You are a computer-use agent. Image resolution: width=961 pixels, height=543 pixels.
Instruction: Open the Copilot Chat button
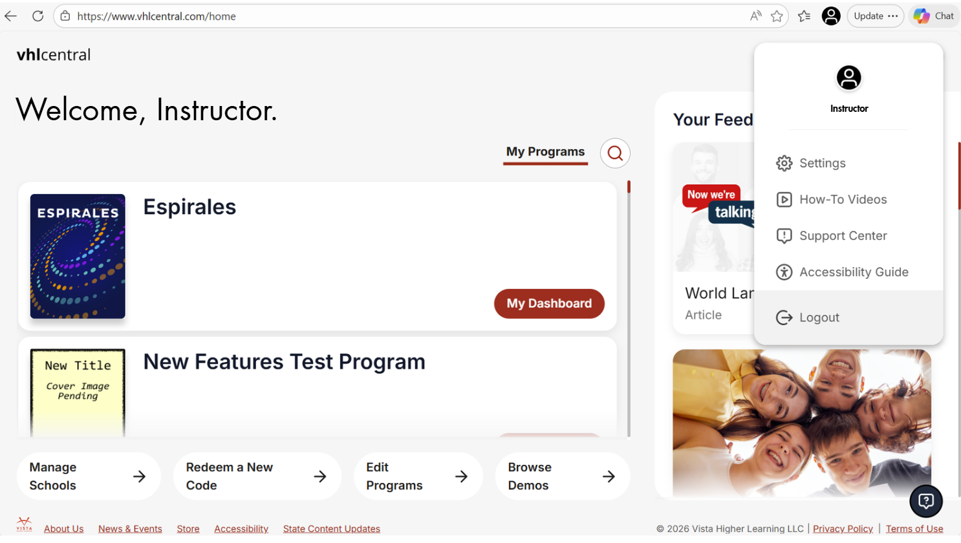coord(934,16)
